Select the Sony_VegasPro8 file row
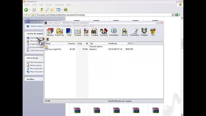The height and width of the screenshot is (116, 206). [x=89, y=49]
